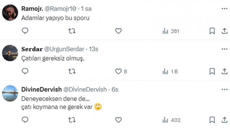Bookmark Ramojr.'s tweet
The width and height of the screenshot is (230, 132).
tap(212, 31)
